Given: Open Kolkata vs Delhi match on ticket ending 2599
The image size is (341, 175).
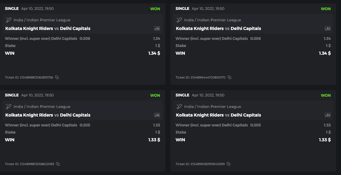Looking at the screenshot, I should tap(219, 115).
